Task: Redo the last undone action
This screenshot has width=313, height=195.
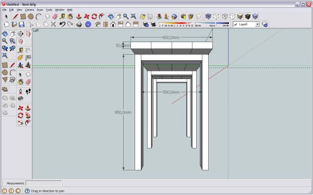Action: point(70,24)
